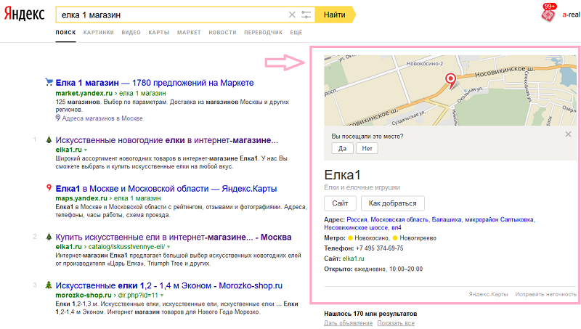Open the Yandex logo homepage
Viewport: 581px width, 329px height.
tap(25, 15)
